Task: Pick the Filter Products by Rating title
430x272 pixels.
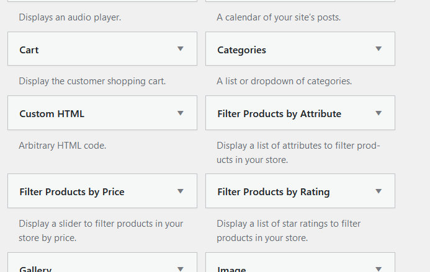Action: (x=274, y=192)
